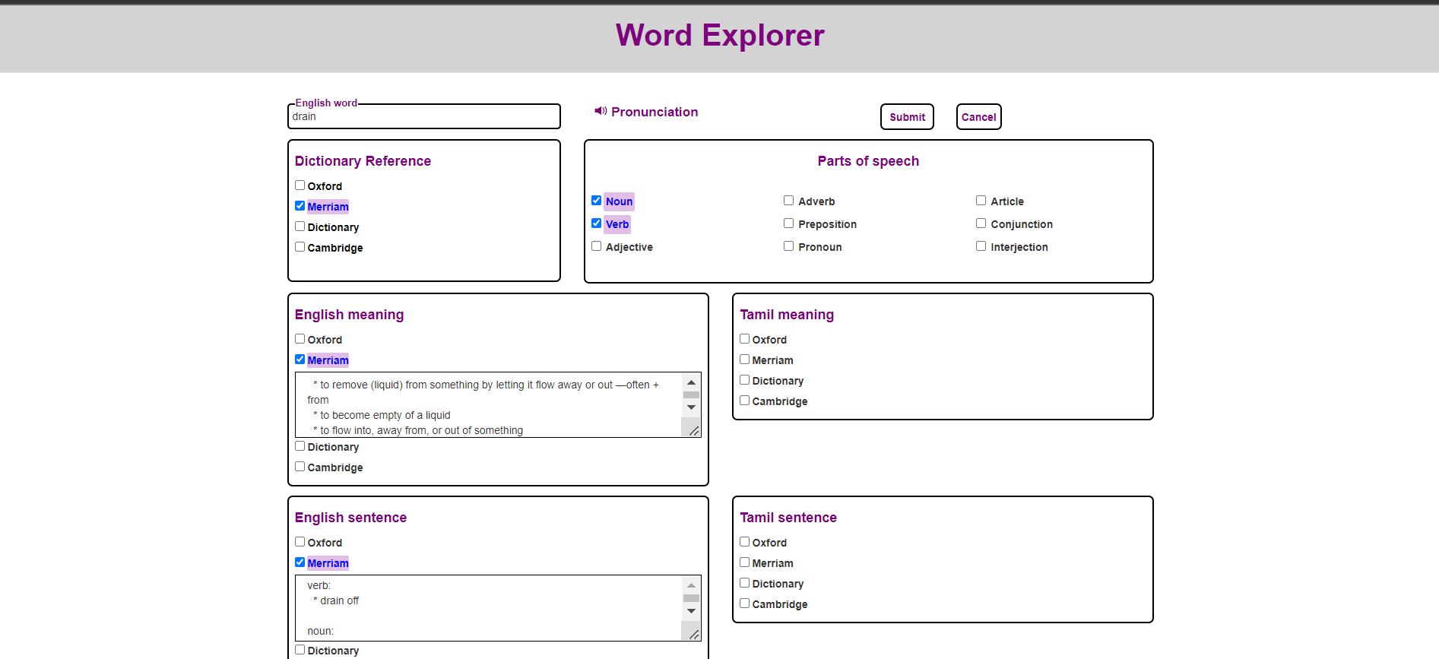Check Dictionary under Dictionary Reference
Viewport: 1439px width, 659px height.
[x=300, y=227]
